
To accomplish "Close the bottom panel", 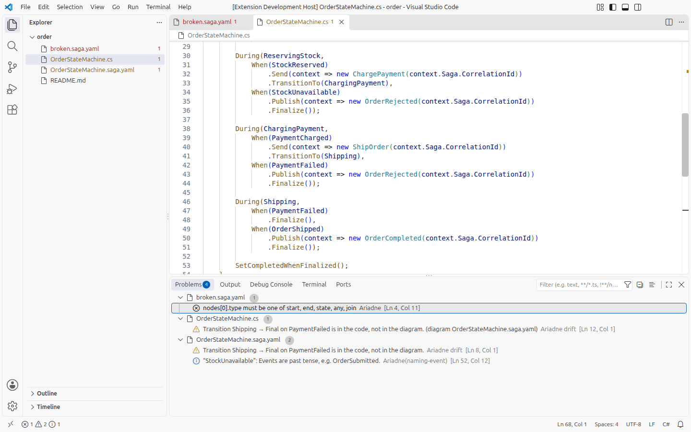I will (x=681, y=285).
